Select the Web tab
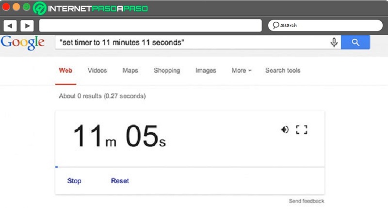This screenshot has width=388, height=217. click(x=65, y=70)
